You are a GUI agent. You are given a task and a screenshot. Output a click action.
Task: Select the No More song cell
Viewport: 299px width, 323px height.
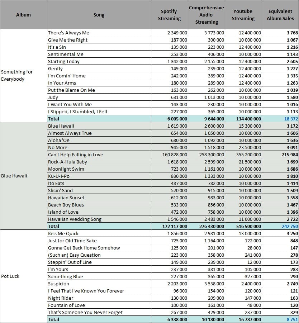coord(99,147)
